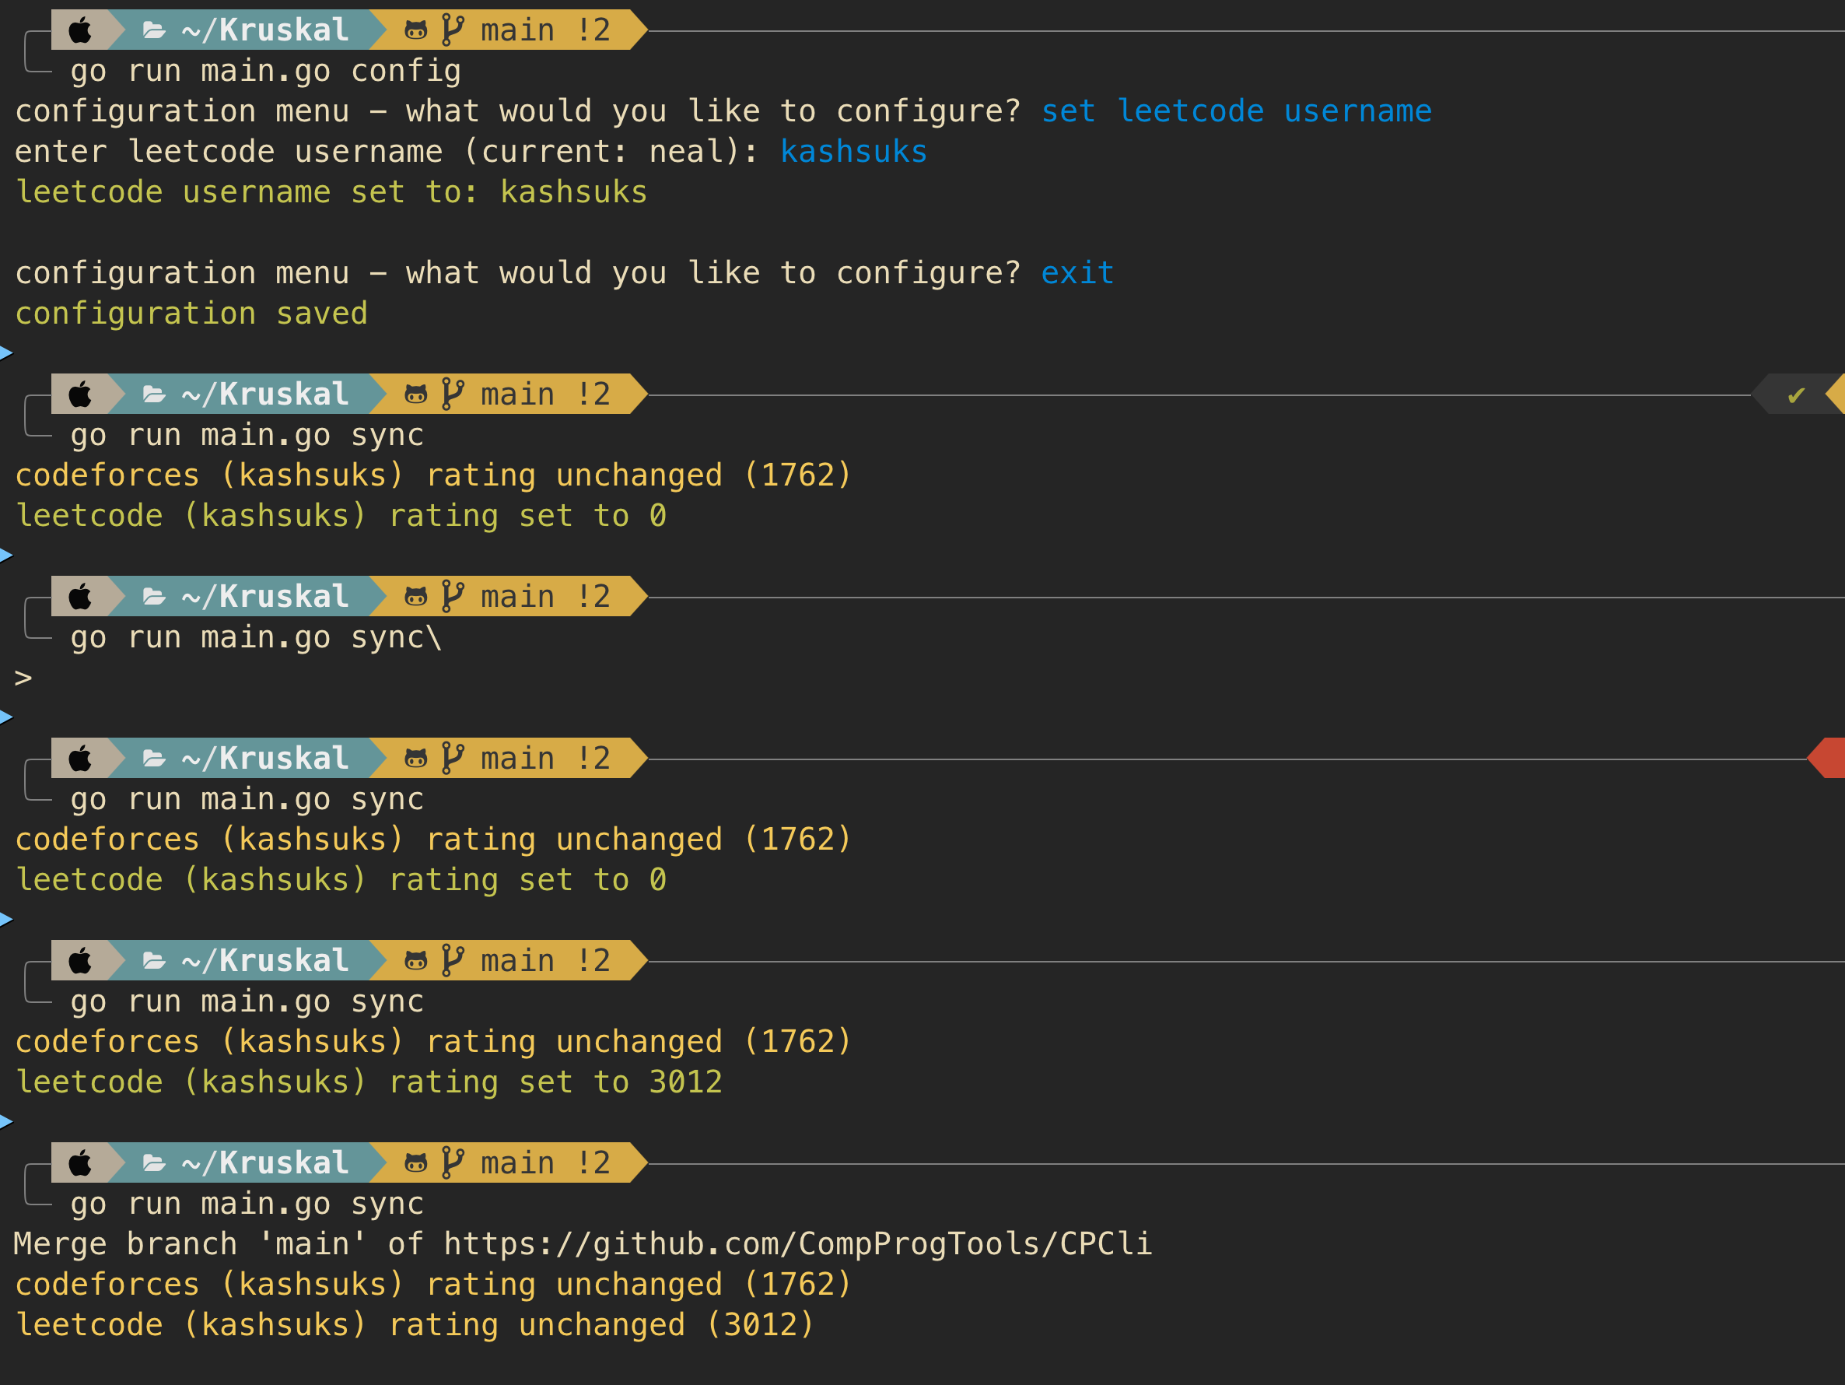Open the github.com/CompProgTools/CPCli URL
Viewport: 1845px width, 1385px height.
click(x=796, y=1243)
